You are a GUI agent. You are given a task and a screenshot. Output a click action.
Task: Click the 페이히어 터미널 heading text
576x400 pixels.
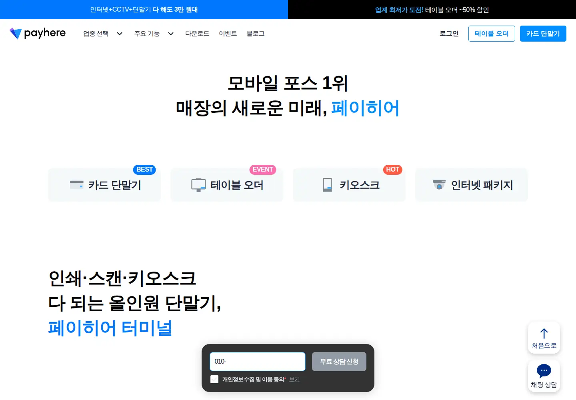coord(110,328)
